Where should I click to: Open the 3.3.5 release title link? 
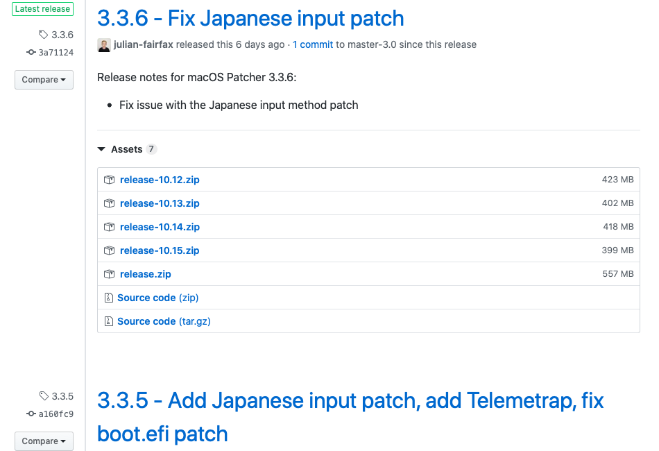tap(350, 401)
